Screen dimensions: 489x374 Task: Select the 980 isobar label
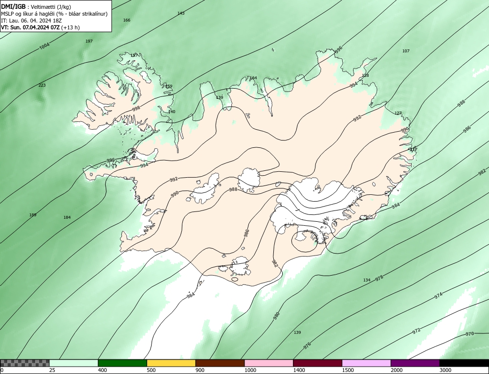[276, 316]
